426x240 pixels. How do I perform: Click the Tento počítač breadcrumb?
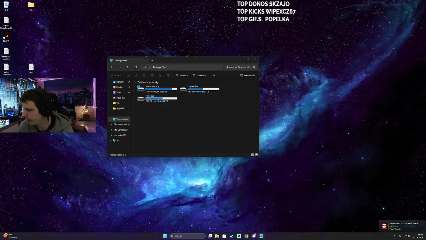[160, 67]
